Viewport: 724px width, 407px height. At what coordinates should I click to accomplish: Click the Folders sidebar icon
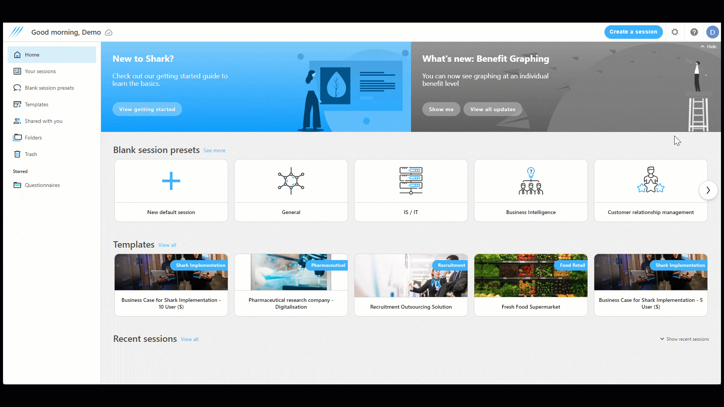(17, 138)
